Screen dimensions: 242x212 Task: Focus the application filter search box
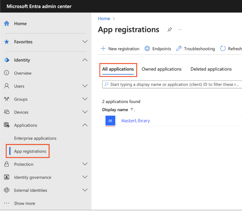pyautogui.click(x=172, y=84)
